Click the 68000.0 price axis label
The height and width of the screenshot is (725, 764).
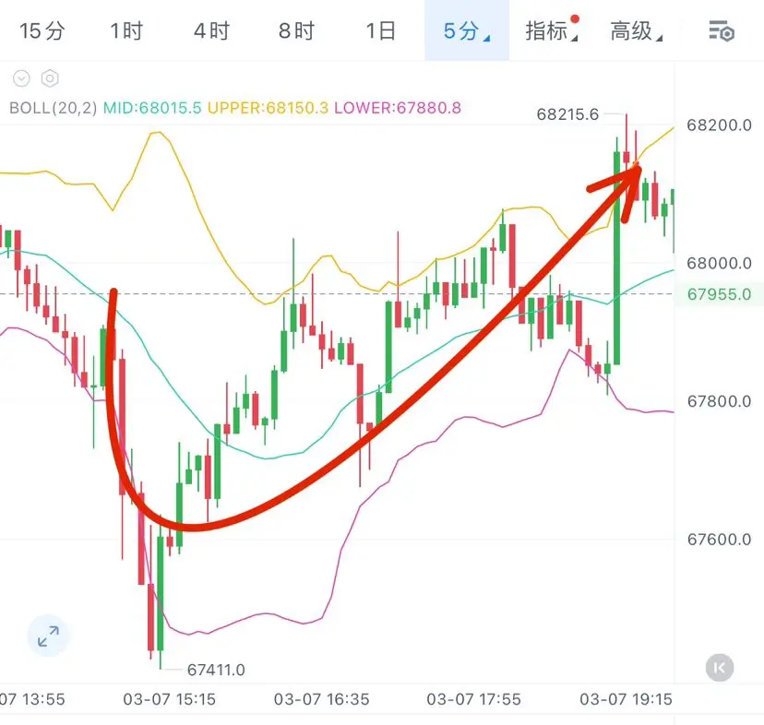(x=719, y=264)
